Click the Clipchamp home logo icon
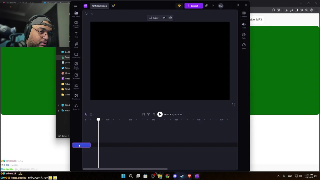 [85, 6]
